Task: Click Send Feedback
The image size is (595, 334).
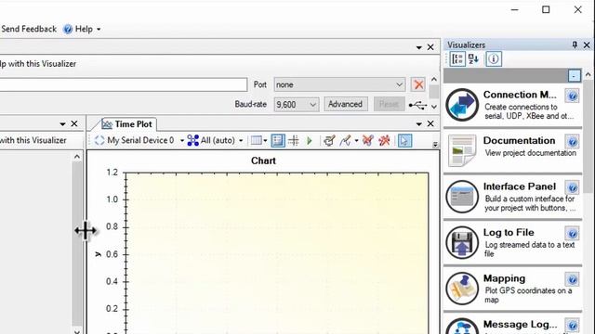Action: click(x=29, y=29)
